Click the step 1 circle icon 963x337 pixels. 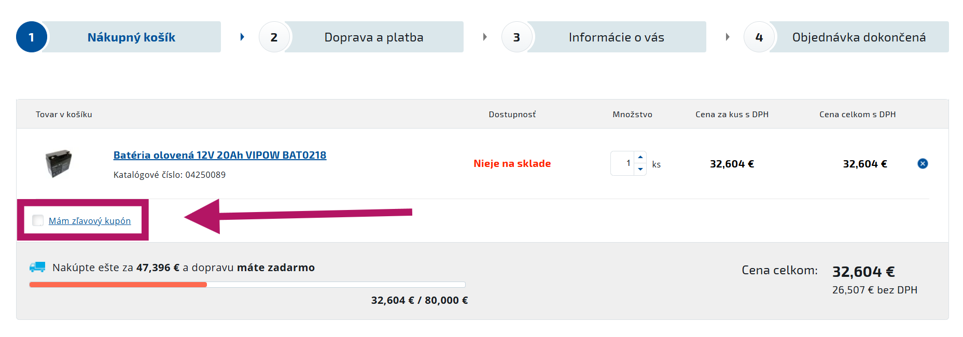pos(32,37)
